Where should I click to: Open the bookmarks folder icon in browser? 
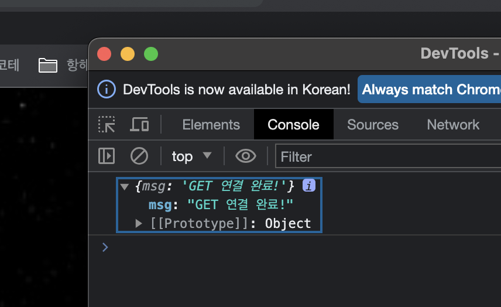tap(48, 65)
